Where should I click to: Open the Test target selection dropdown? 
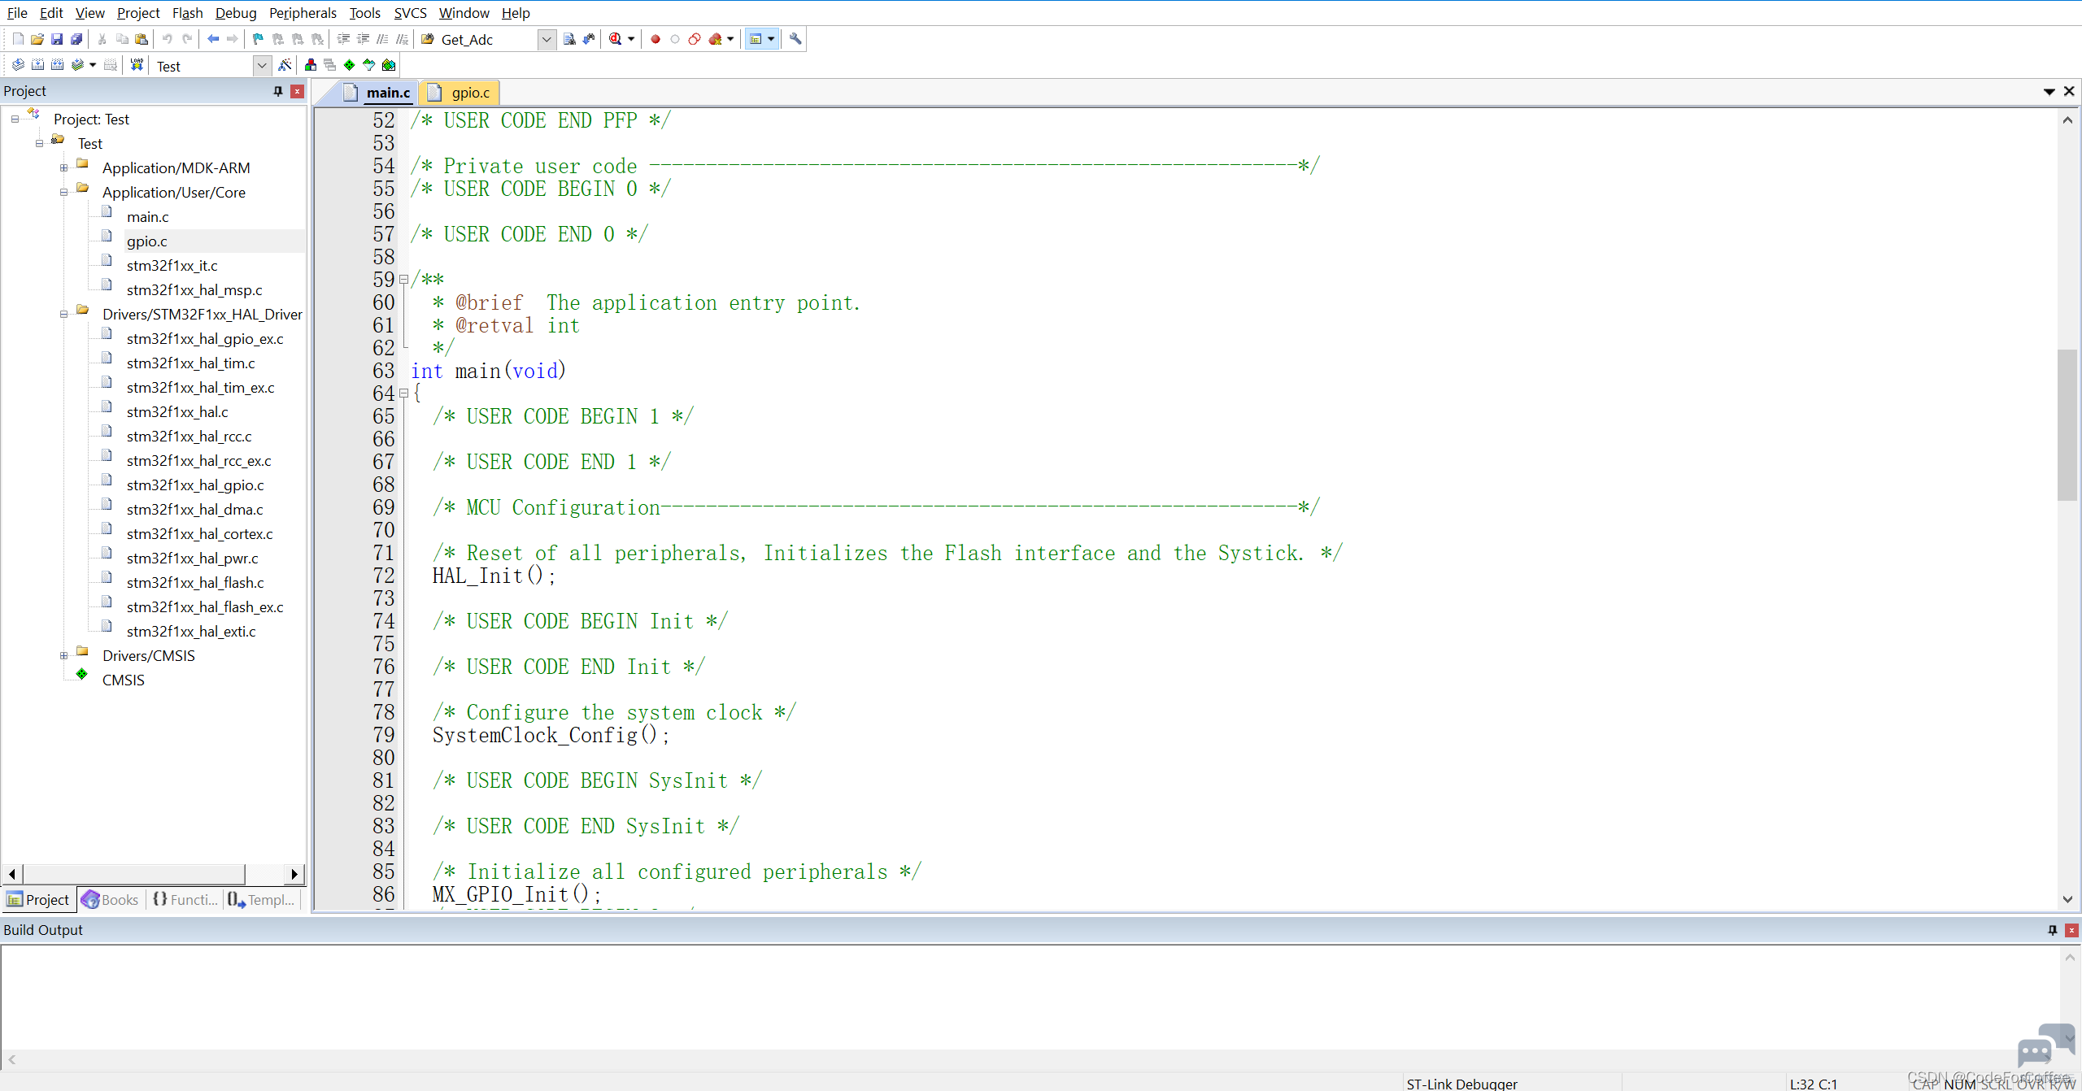[x=262, y=66]
